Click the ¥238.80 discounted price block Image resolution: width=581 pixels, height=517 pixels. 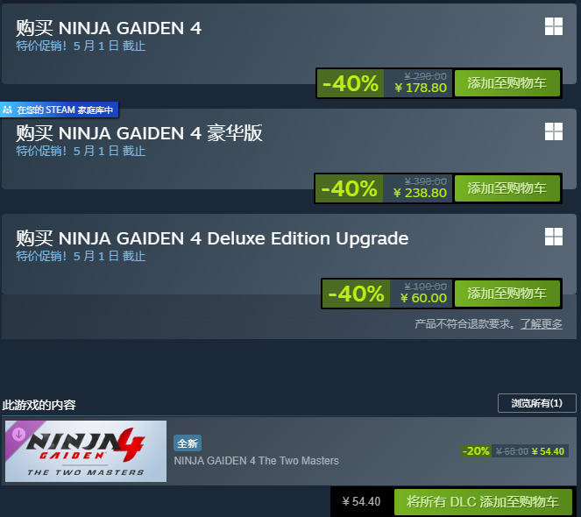click(x=418, y=188)
